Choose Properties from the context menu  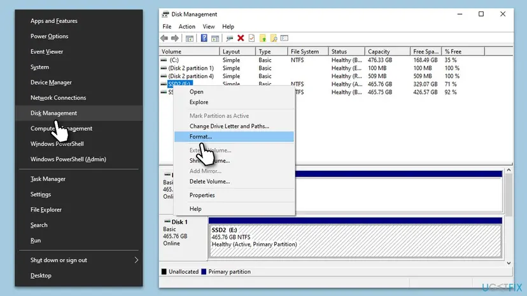tap(234, 195)
